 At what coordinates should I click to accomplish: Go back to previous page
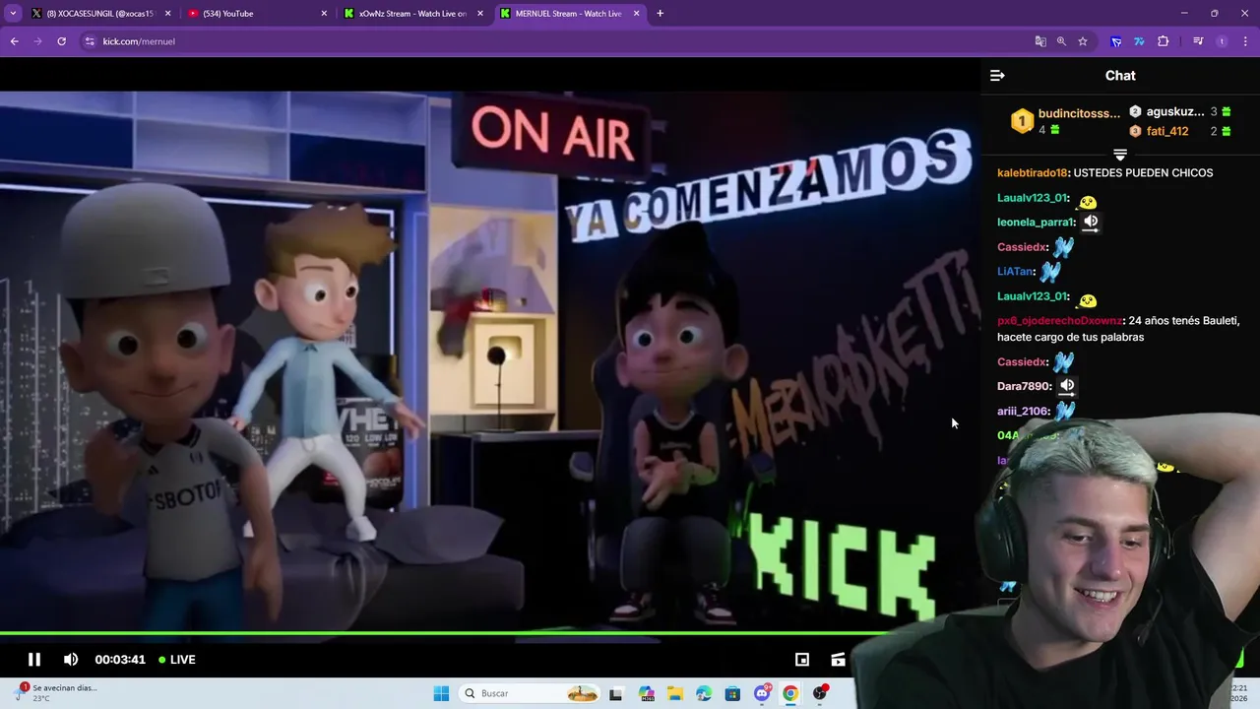(14, 41)
